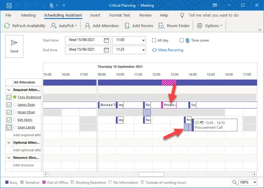
Task: Open the Options dropdown menu
Action: pos(209,26)
